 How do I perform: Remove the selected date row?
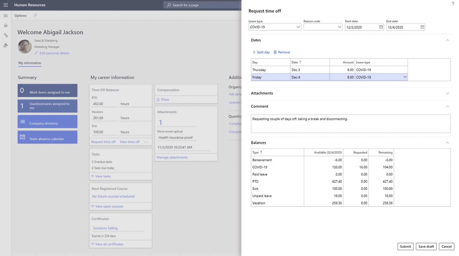click(x=282, y=52)
